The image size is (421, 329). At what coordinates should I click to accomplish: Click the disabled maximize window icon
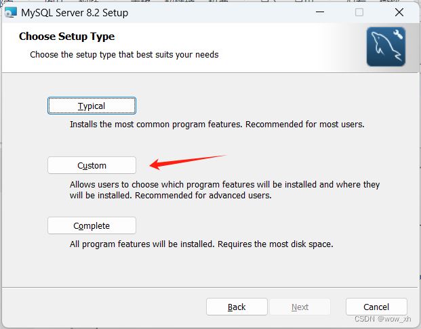pos(359,12)
